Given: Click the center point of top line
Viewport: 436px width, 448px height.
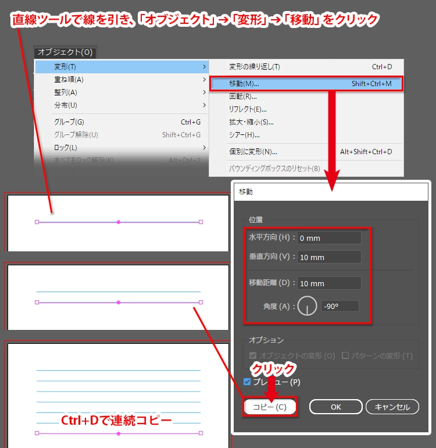Looking at the screenshot, I should [119, 222].
